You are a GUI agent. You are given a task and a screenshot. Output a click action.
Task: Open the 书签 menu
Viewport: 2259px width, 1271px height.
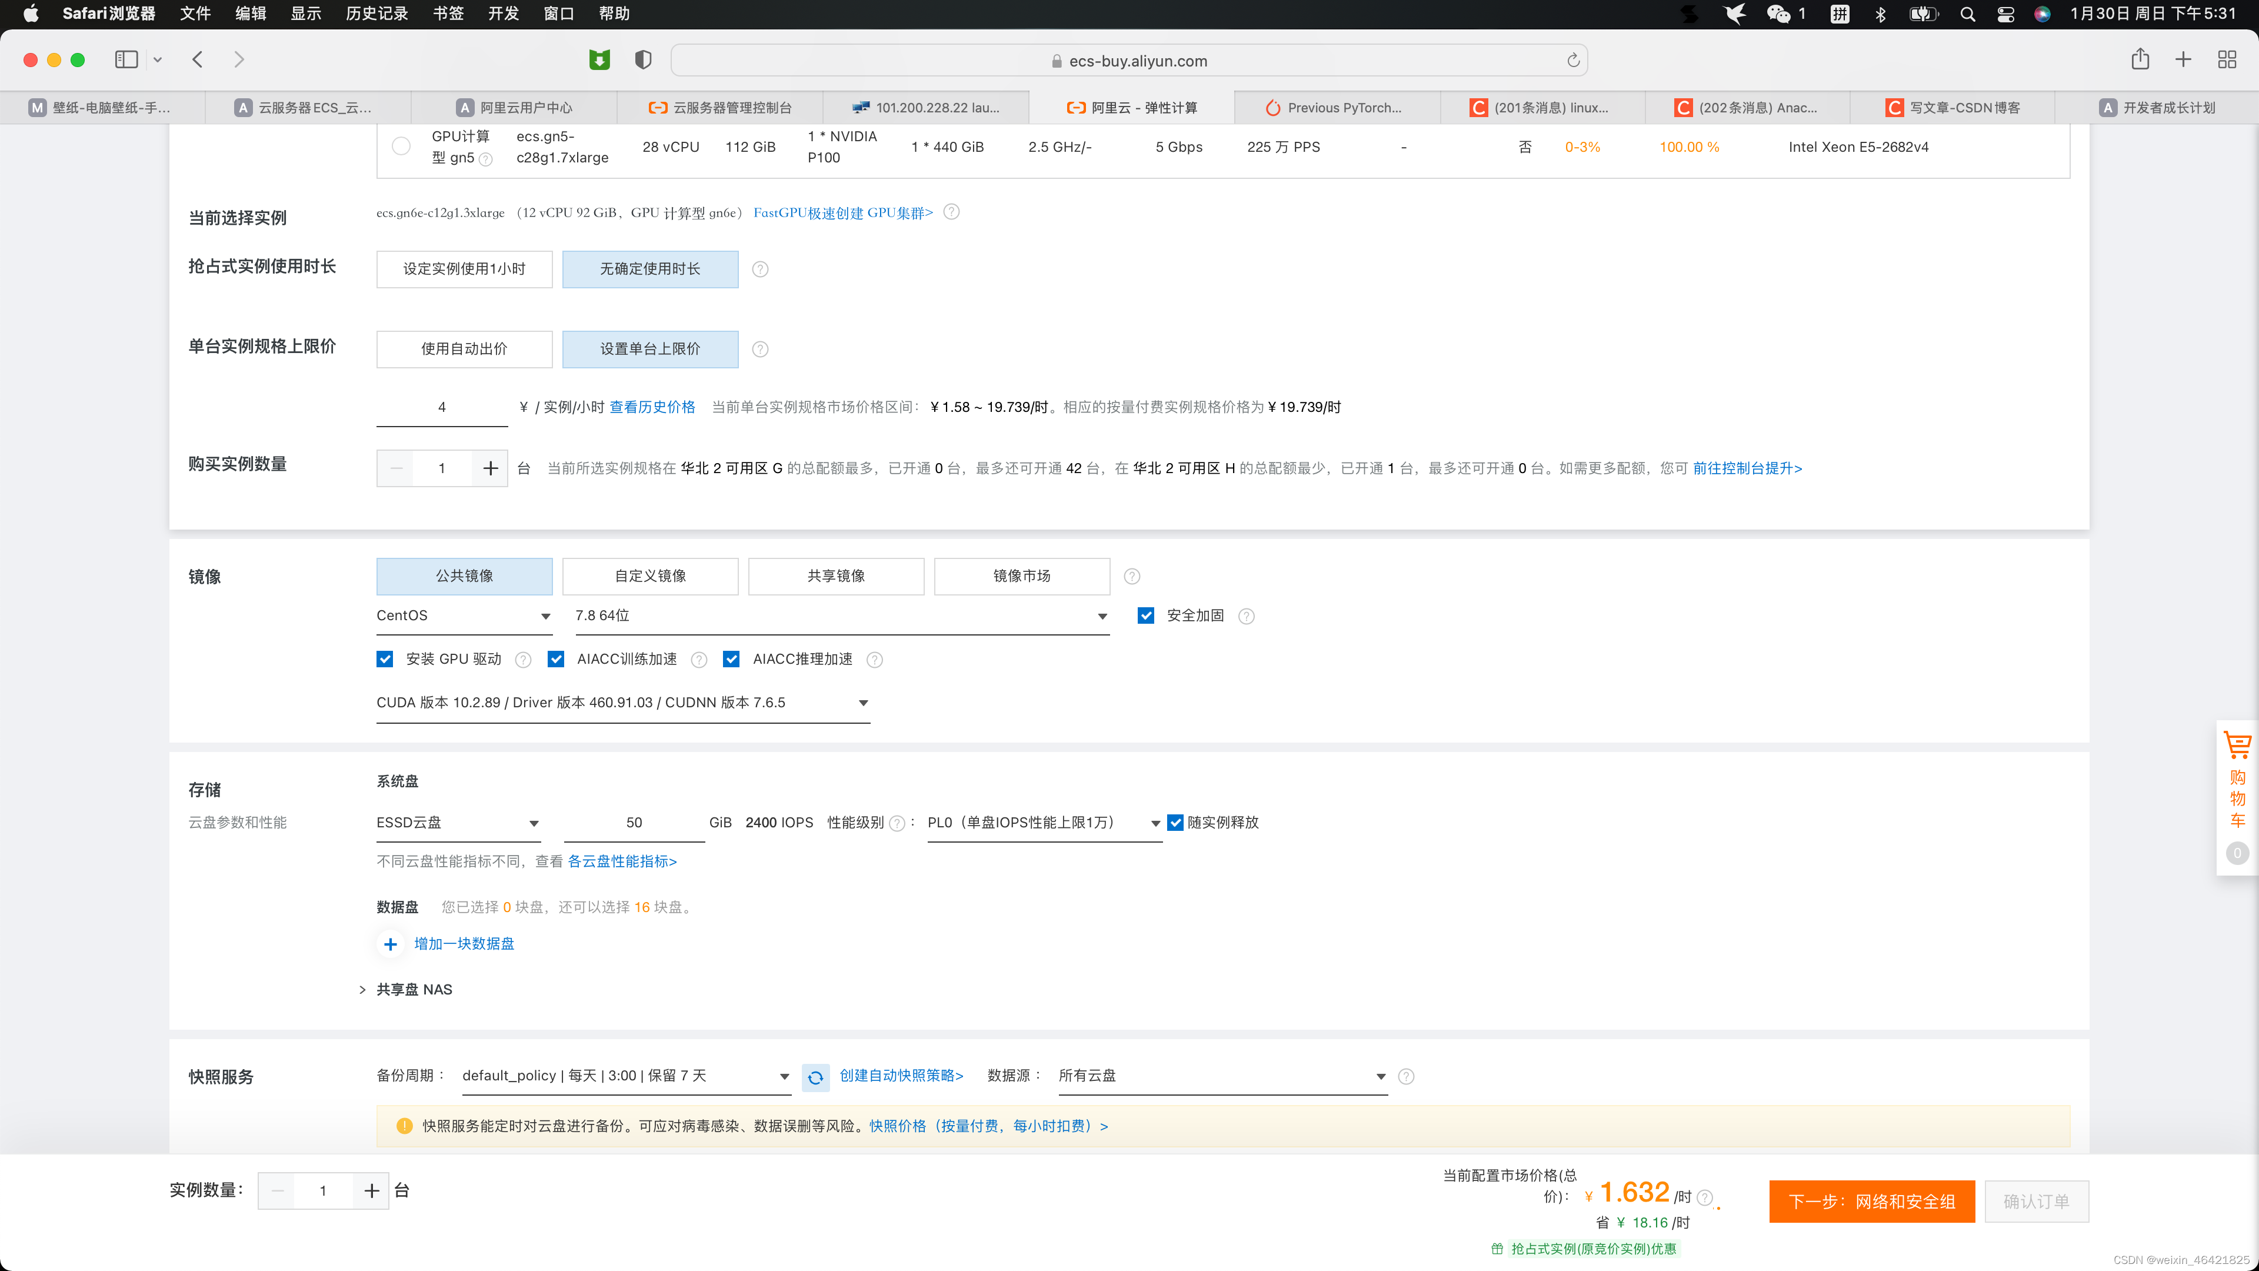(x=448, y=13)
